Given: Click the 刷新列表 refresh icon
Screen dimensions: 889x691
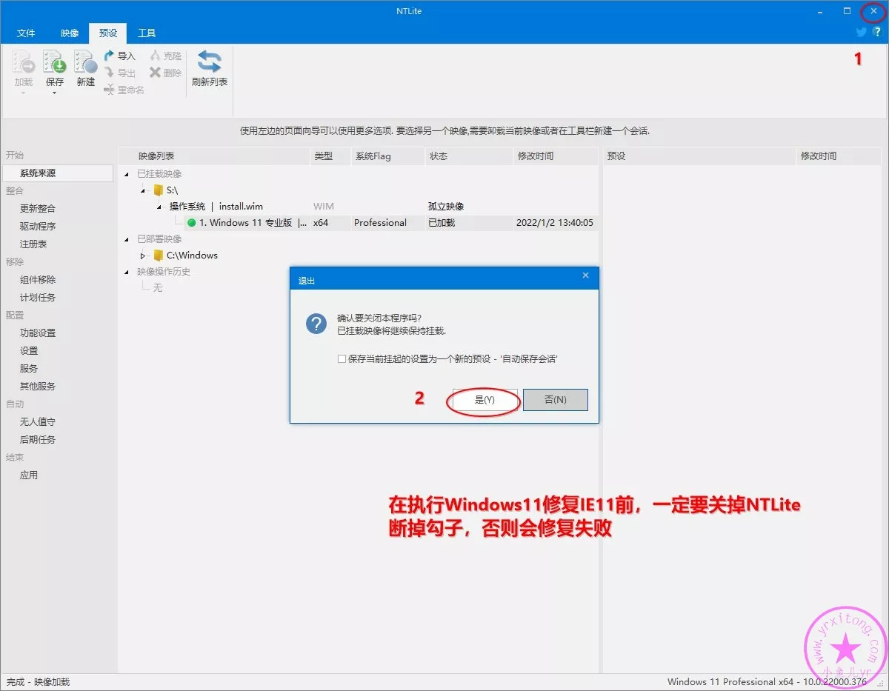Looking at the screenshot, I should coord(209,62).
